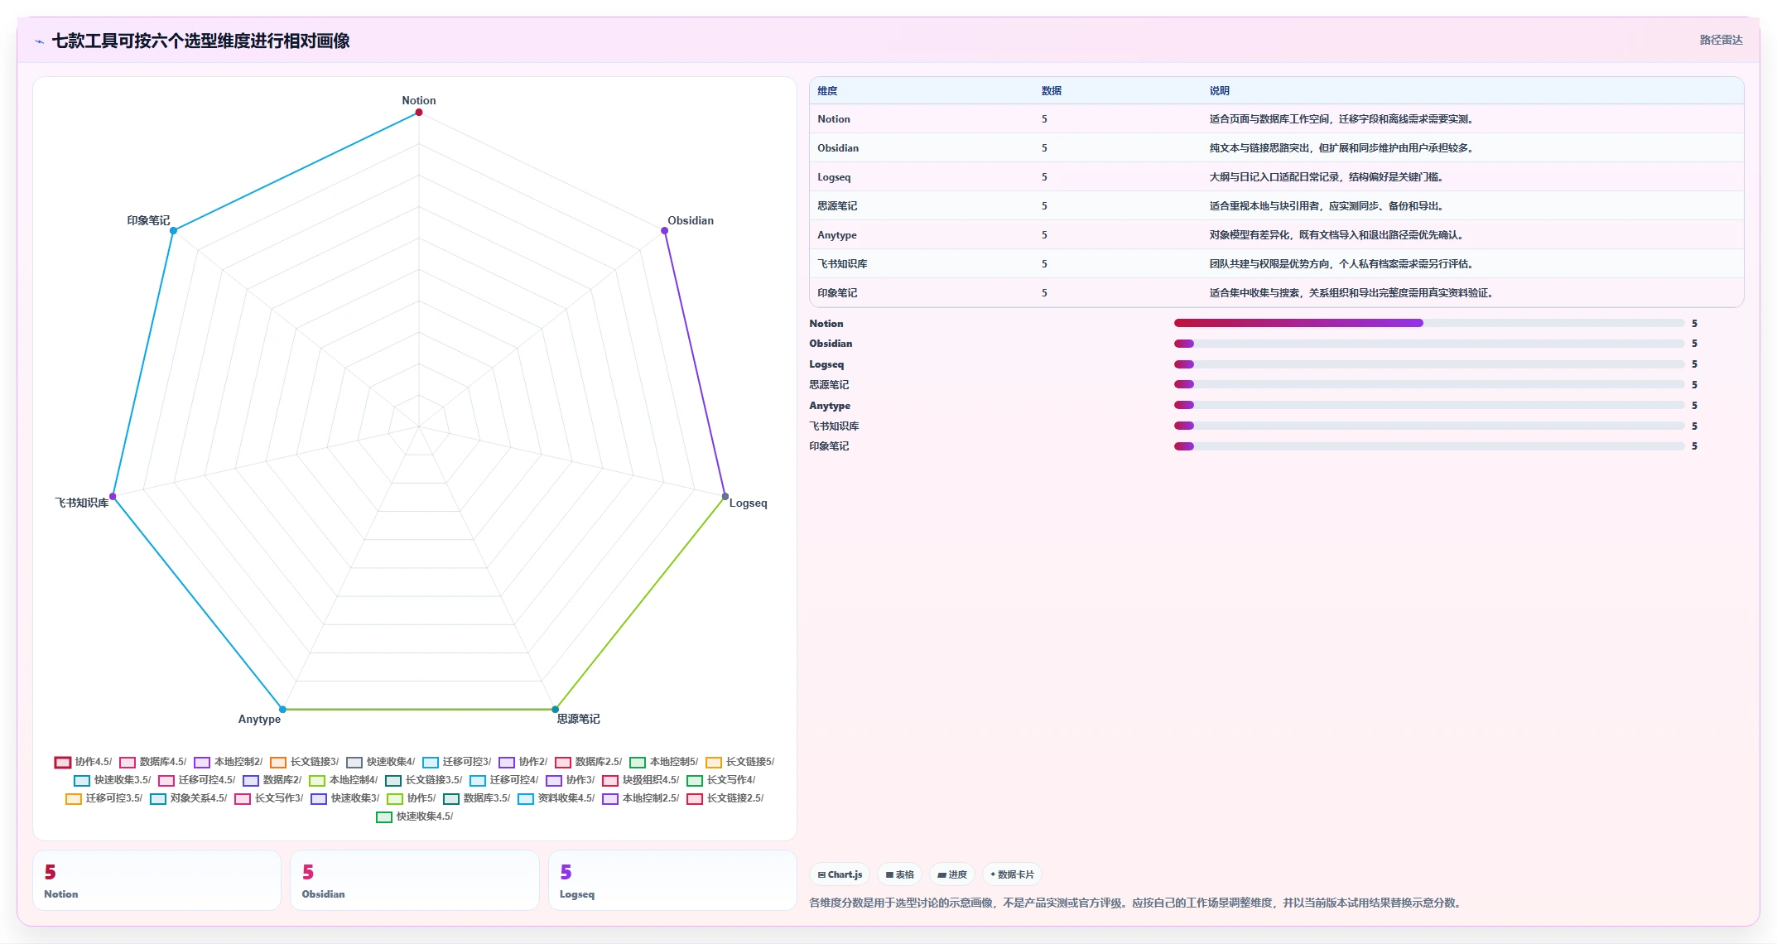
Task: Click the Obsidian data point on radar
Action: point(665,231)
